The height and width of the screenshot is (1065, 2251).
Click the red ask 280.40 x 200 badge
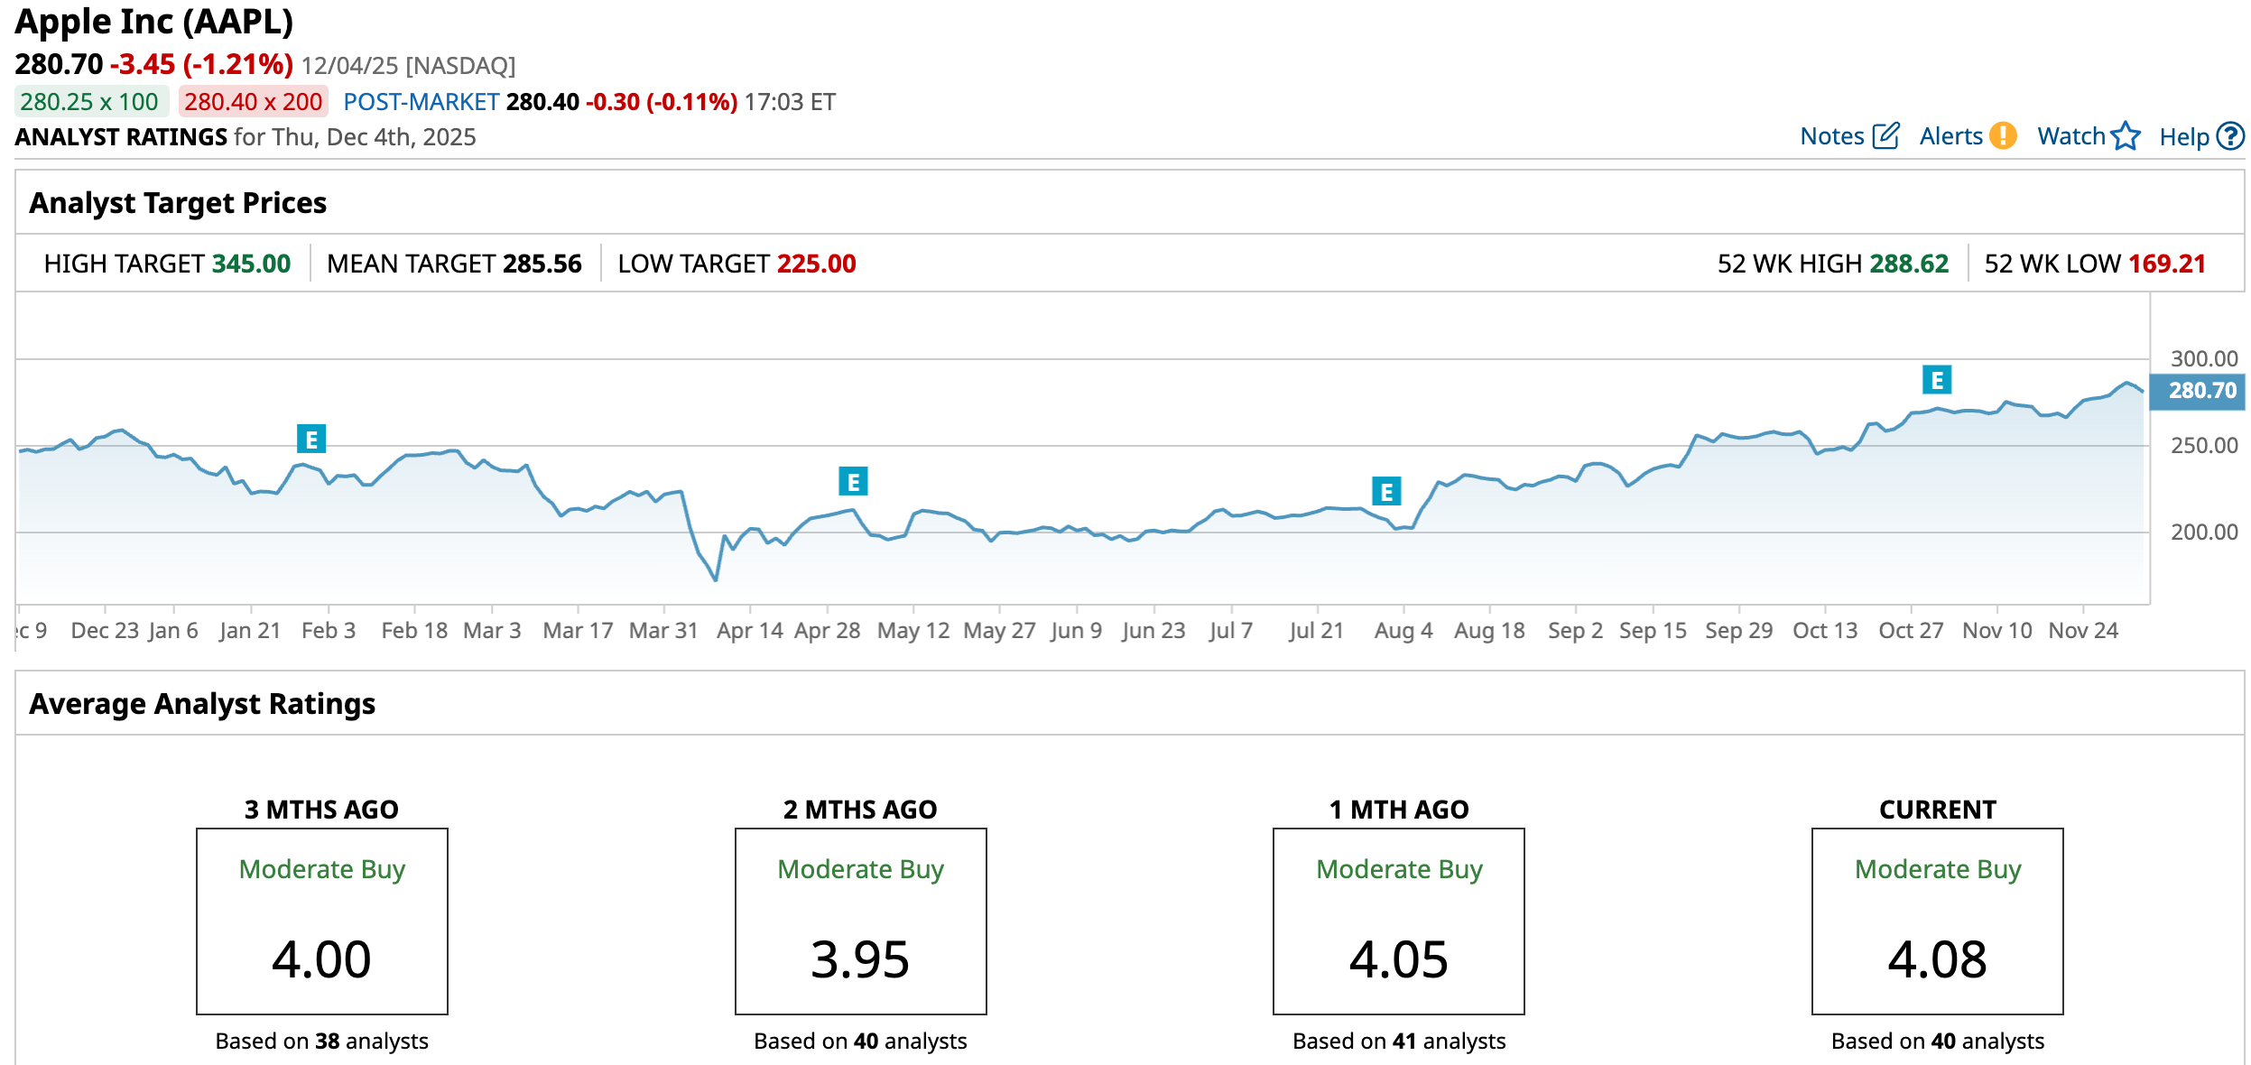point(253,102)
